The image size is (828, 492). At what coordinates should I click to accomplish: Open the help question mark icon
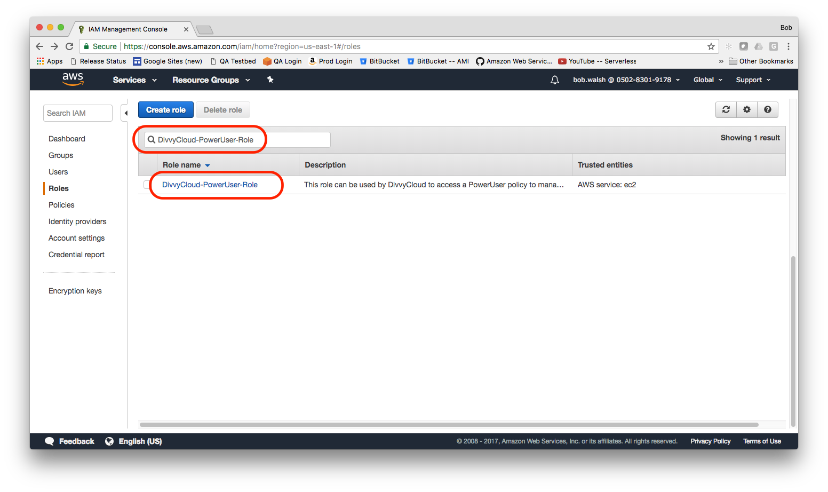click(768, 109)
